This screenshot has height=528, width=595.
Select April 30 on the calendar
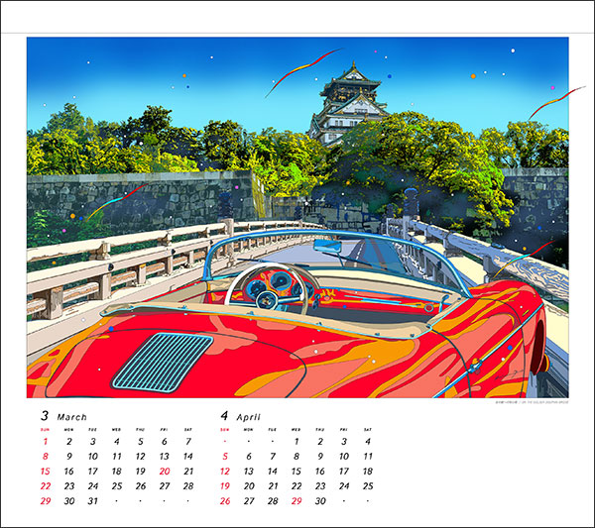(320, 501)
